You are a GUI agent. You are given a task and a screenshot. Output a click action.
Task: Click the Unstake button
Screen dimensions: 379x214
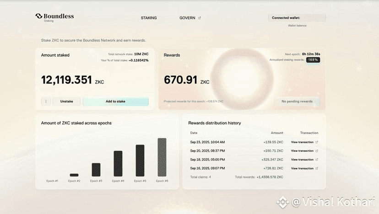[66, 102]
